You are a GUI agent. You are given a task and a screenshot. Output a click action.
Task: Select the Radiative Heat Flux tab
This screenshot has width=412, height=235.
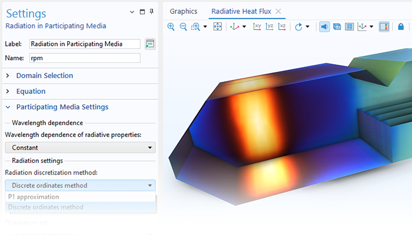click(x=241, y=11)
